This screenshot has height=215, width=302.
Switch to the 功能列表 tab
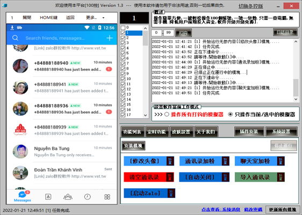pos(132,132)
